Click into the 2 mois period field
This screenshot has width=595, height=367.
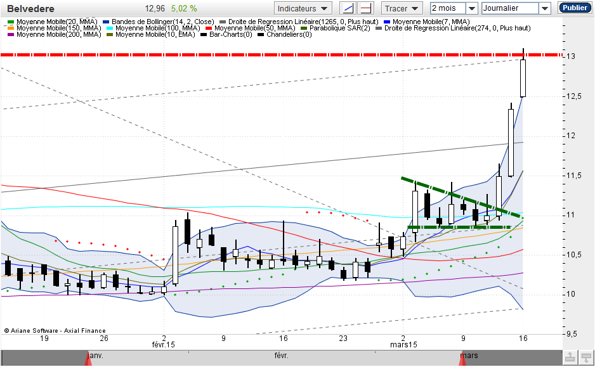coord(448,8)
